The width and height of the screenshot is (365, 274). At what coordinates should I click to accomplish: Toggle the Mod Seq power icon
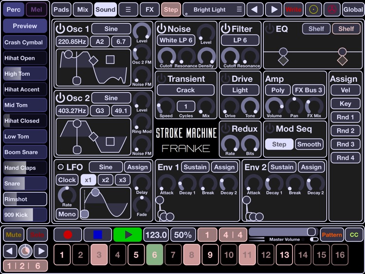click(x=269, y=128)
